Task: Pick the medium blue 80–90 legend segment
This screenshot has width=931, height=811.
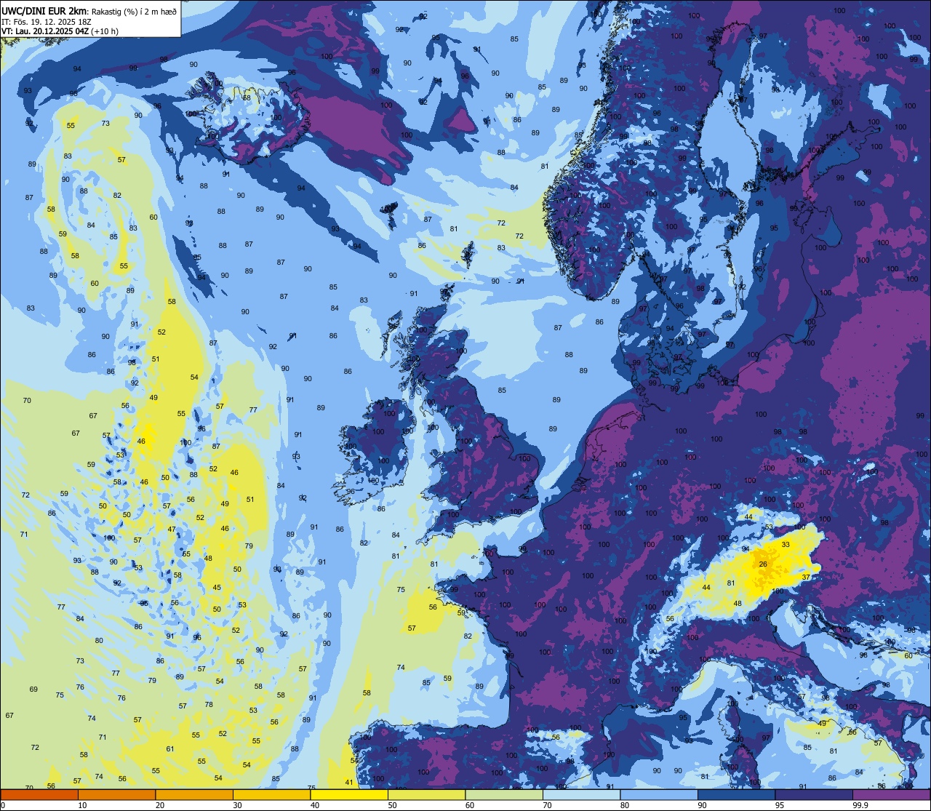Action: 659,794
